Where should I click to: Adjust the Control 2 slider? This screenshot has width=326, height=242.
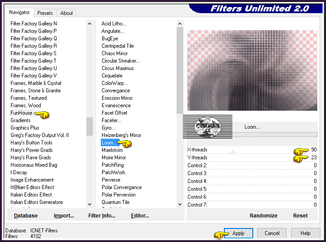click(252, 165)
